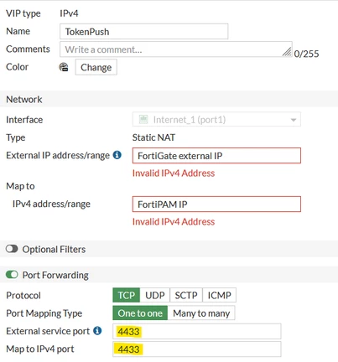Click the Static NAT type text
338x362 pixels.
coord(153,137)
